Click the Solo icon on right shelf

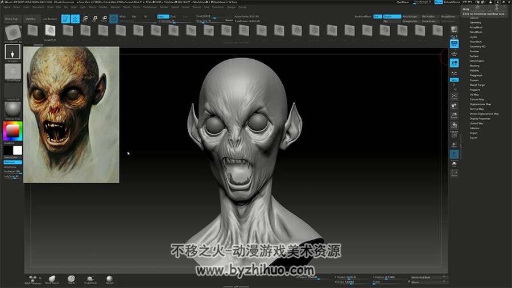click(x=454, y=164)
